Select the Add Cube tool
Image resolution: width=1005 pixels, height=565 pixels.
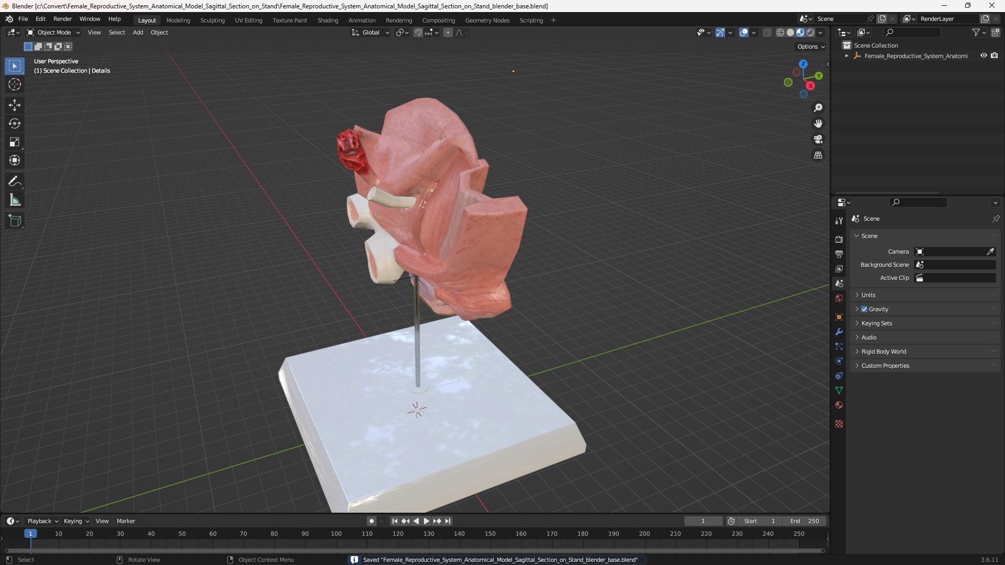(15, 221)
